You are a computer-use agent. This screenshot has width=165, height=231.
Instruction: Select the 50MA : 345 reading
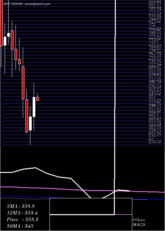20,226
